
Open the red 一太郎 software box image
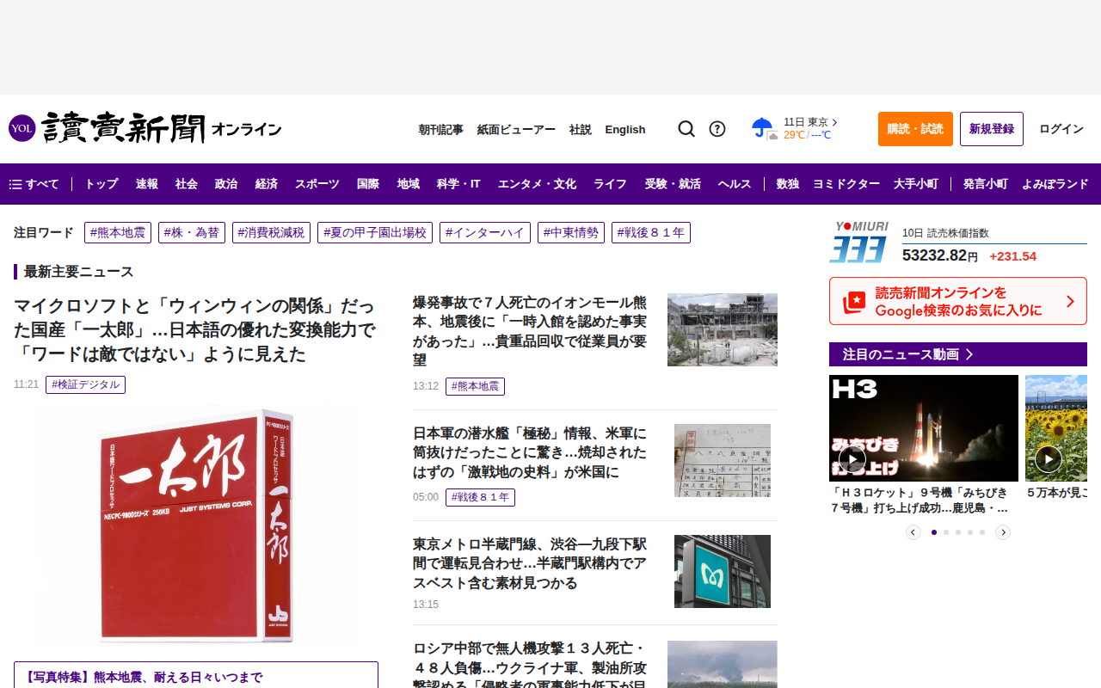point(196,525)
